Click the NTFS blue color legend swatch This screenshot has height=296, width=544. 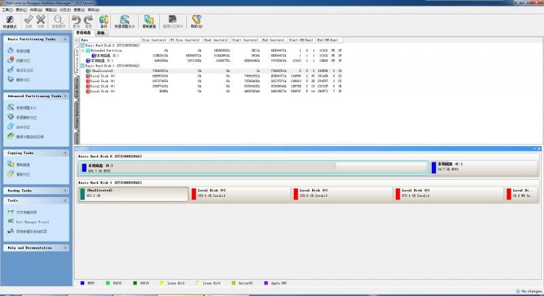pyautogui.click(x=82, y=282)
